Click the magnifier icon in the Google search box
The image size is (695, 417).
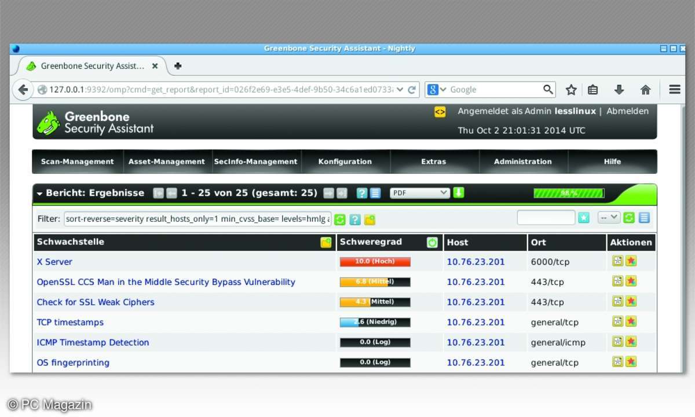pos(548,89)
